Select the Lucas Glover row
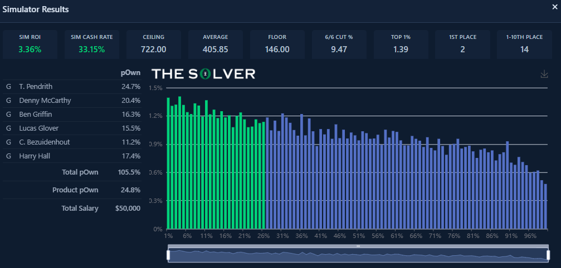 coord(72,128)
